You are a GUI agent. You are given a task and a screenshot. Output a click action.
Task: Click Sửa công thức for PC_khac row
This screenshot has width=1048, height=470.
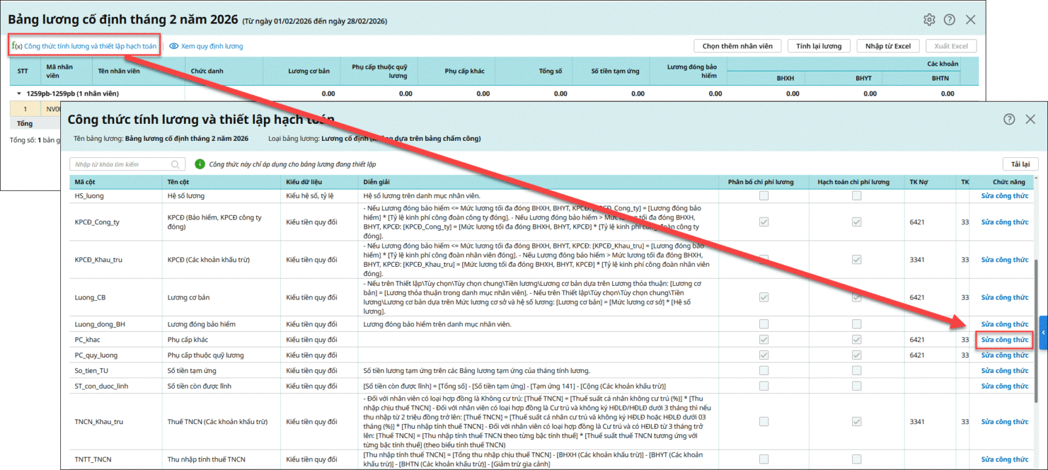(x=1004, y=340)
